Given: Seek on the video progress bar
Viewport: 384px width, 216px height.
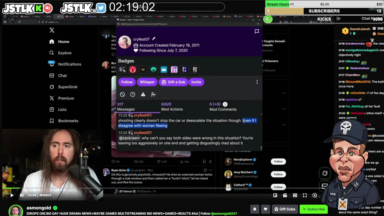Looking at the screenshot, I should pos(162,188).
